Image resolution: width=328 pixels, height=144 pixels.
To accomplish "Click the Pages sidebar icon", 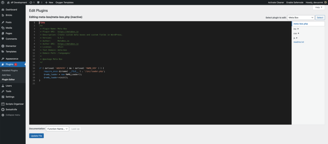I will click(3, 33).
